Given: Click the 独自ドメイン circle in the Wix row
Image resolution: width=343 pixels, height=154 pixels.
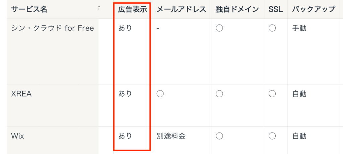Looking at the screenshot, I should pyautogui.click(x=219, y=136).
